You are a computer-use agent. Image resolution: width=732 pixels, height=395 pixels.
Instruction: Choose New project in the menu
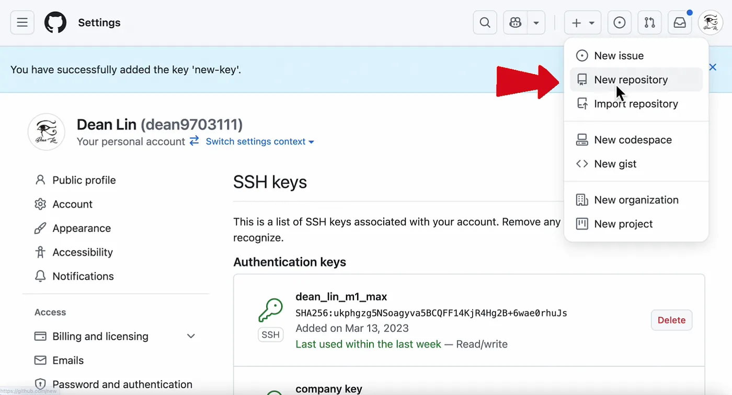pos(636,224)
